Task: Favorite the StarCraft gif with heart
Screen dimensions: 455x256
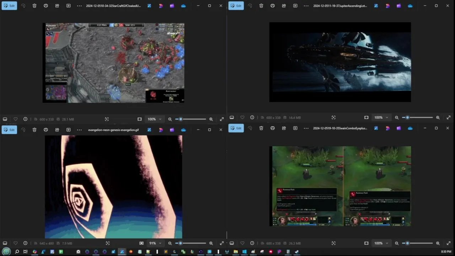Action: (x=15, y=119)
